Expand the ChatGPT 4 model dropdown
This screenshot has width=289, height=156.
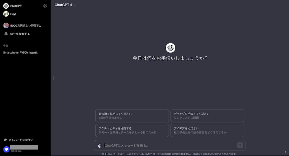click(65, 5)
